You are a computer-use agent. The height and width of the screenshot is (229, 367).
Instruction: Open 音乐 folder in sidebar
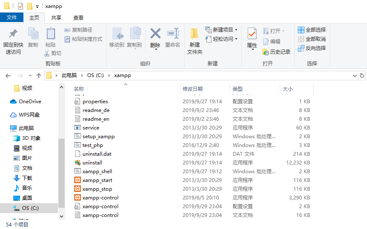tap(23, 188)
